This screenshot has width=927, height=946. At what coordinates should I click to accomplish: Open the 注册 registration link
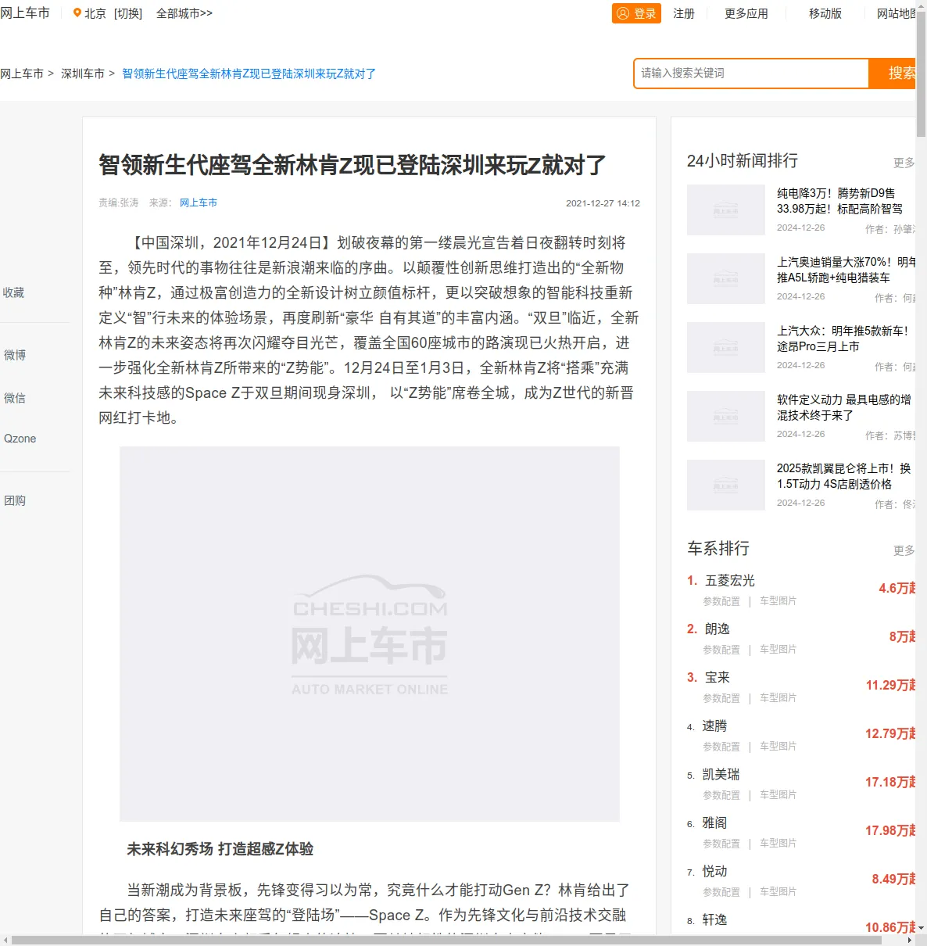tap(684, 13)
